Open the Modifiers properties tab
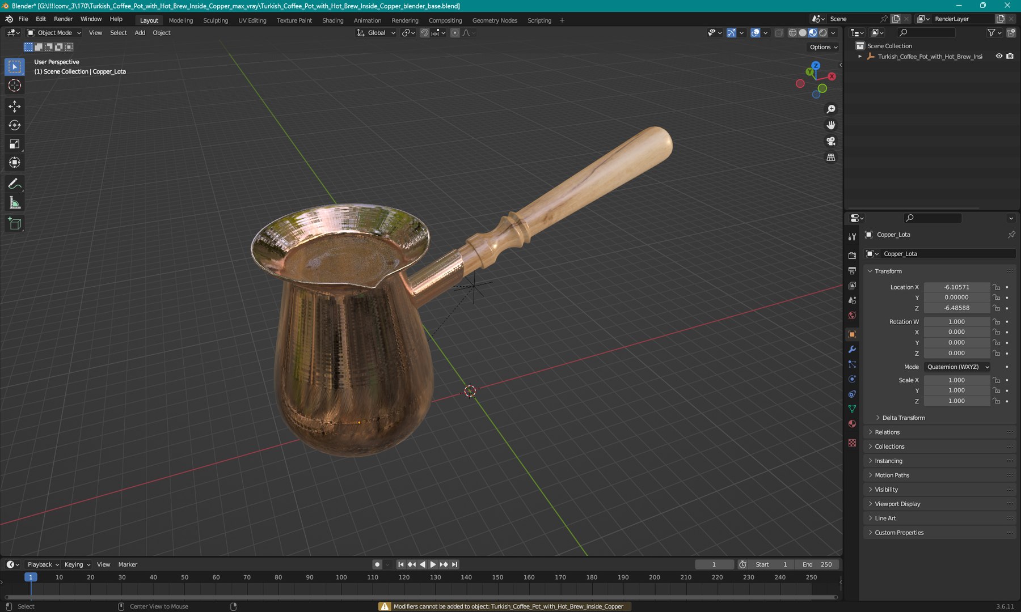The height and width of the screenshot is (612, 1021). (x=852, y=350)
